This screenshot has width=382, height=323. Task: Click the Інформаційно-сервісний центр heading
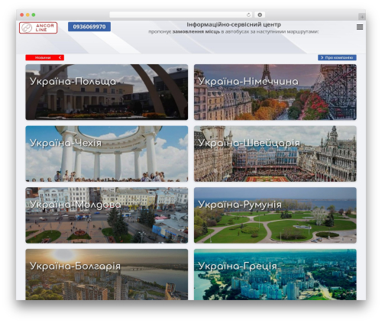[234, 24]
